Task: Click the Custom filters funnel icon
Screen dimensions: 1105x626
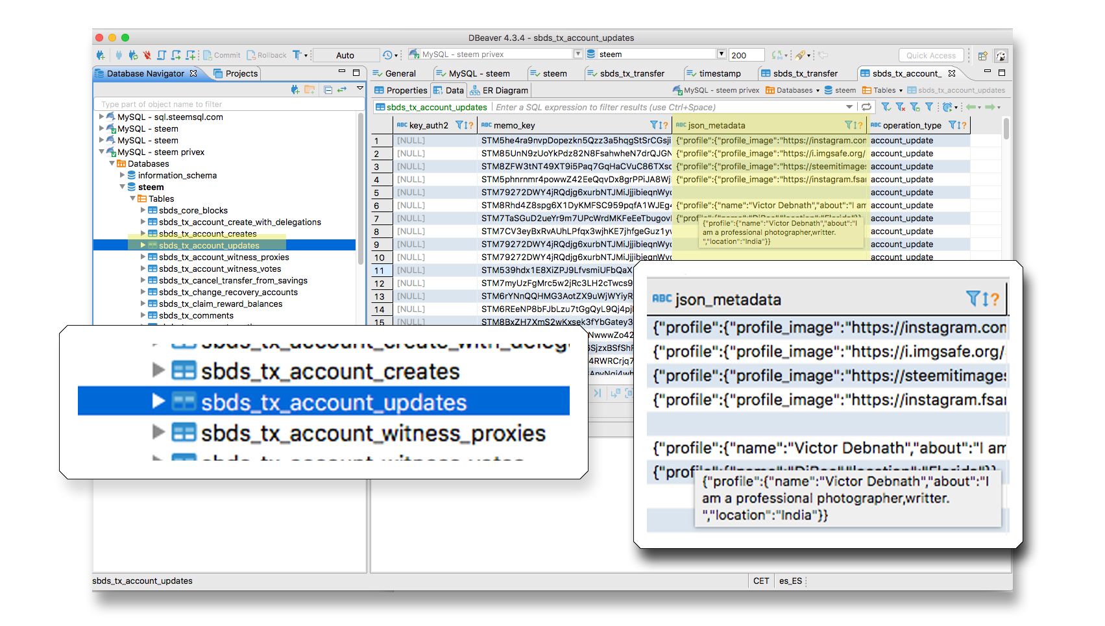Action: click(929, 106)
